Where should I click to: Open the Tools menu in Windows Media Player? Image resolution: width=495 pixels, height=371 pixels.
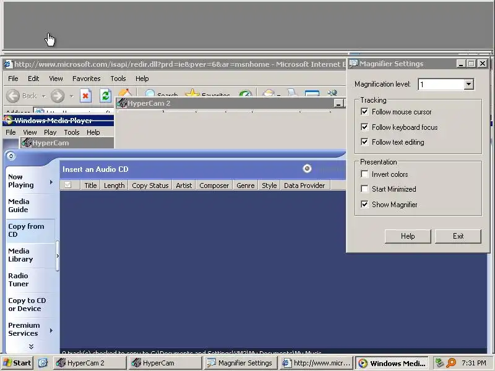pos(72,132)
